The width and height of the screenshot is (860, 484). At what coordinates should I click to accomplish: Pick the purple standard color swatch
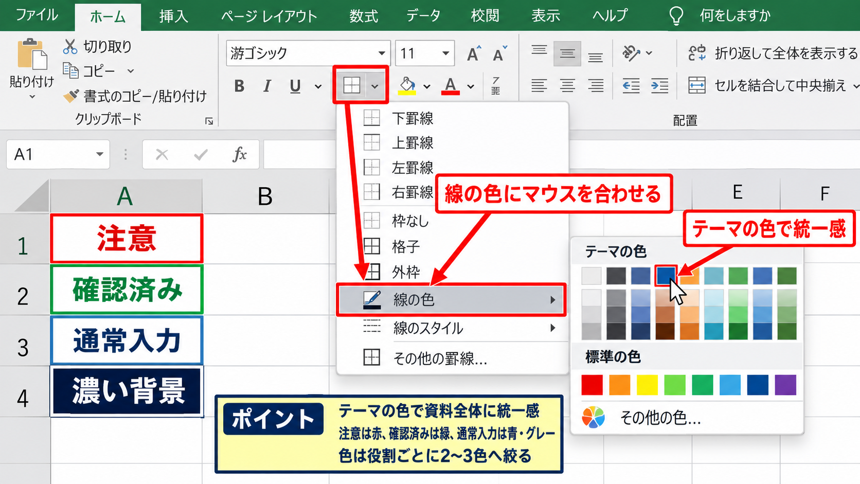[x=785, y=385]
